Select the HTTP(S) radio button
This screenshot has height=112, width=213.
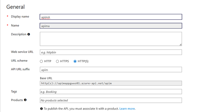(x=75, y=61)
